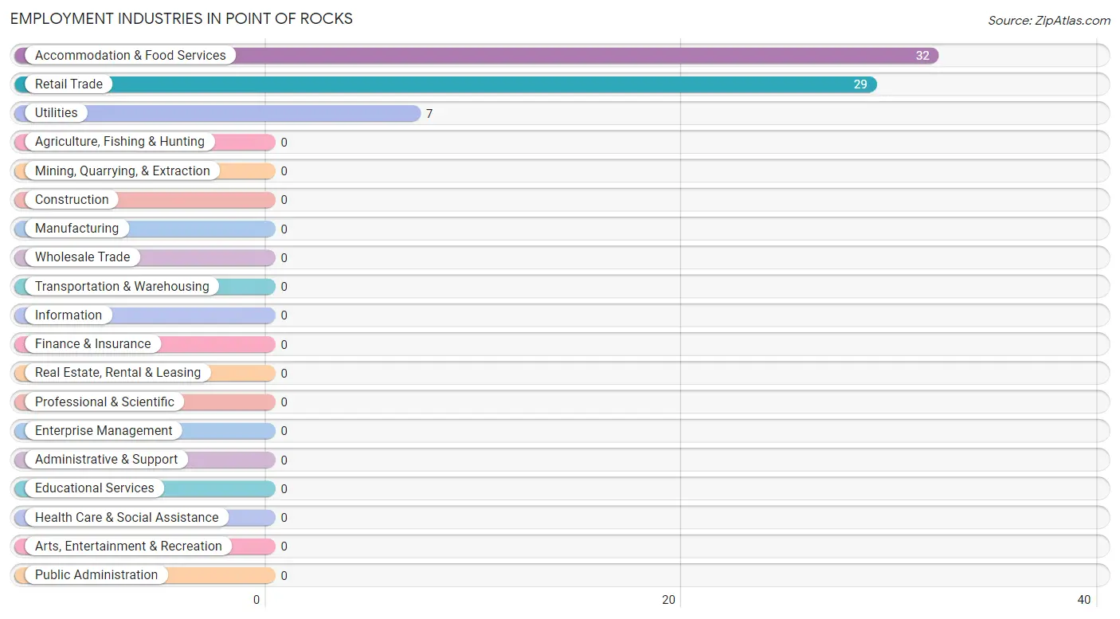Click the value 29 on the teal bar
Image resolution: width=1120 pixels, height=619 pixels.
pos(860,84)
